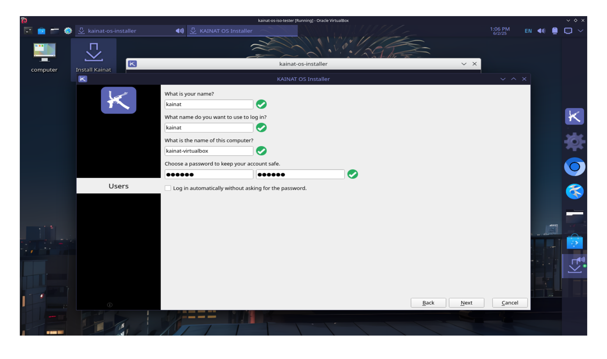Click the info icon at the bottom of the sidebar

(x=110, y=305)
